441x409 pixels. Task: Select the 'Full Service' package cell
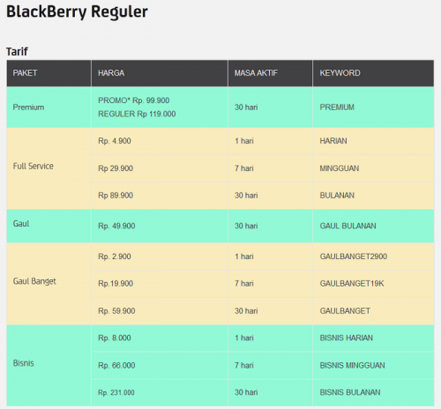[x=49, y=168]
